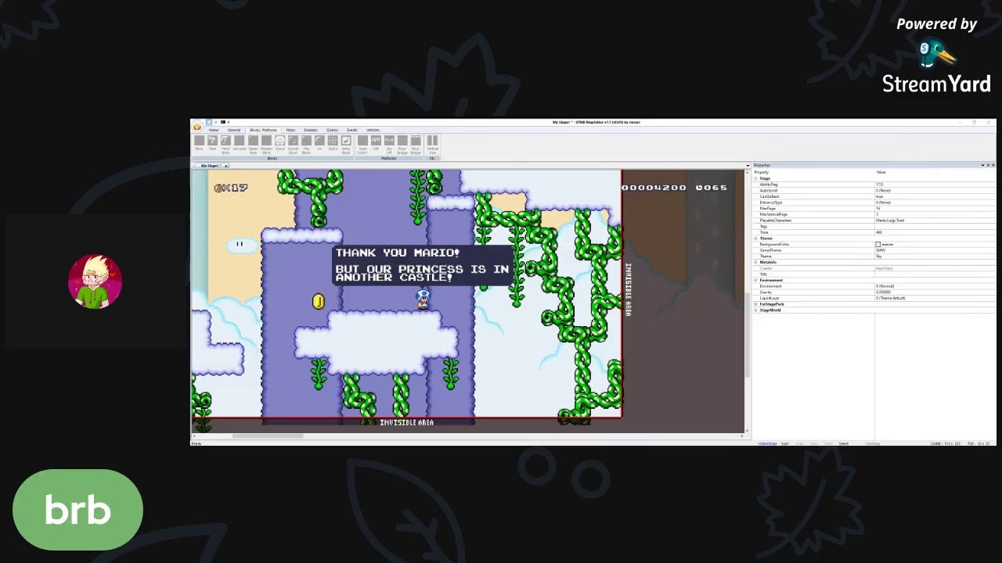
Task: Click the gold coin in the stage canvas
Action: [318, 302]
